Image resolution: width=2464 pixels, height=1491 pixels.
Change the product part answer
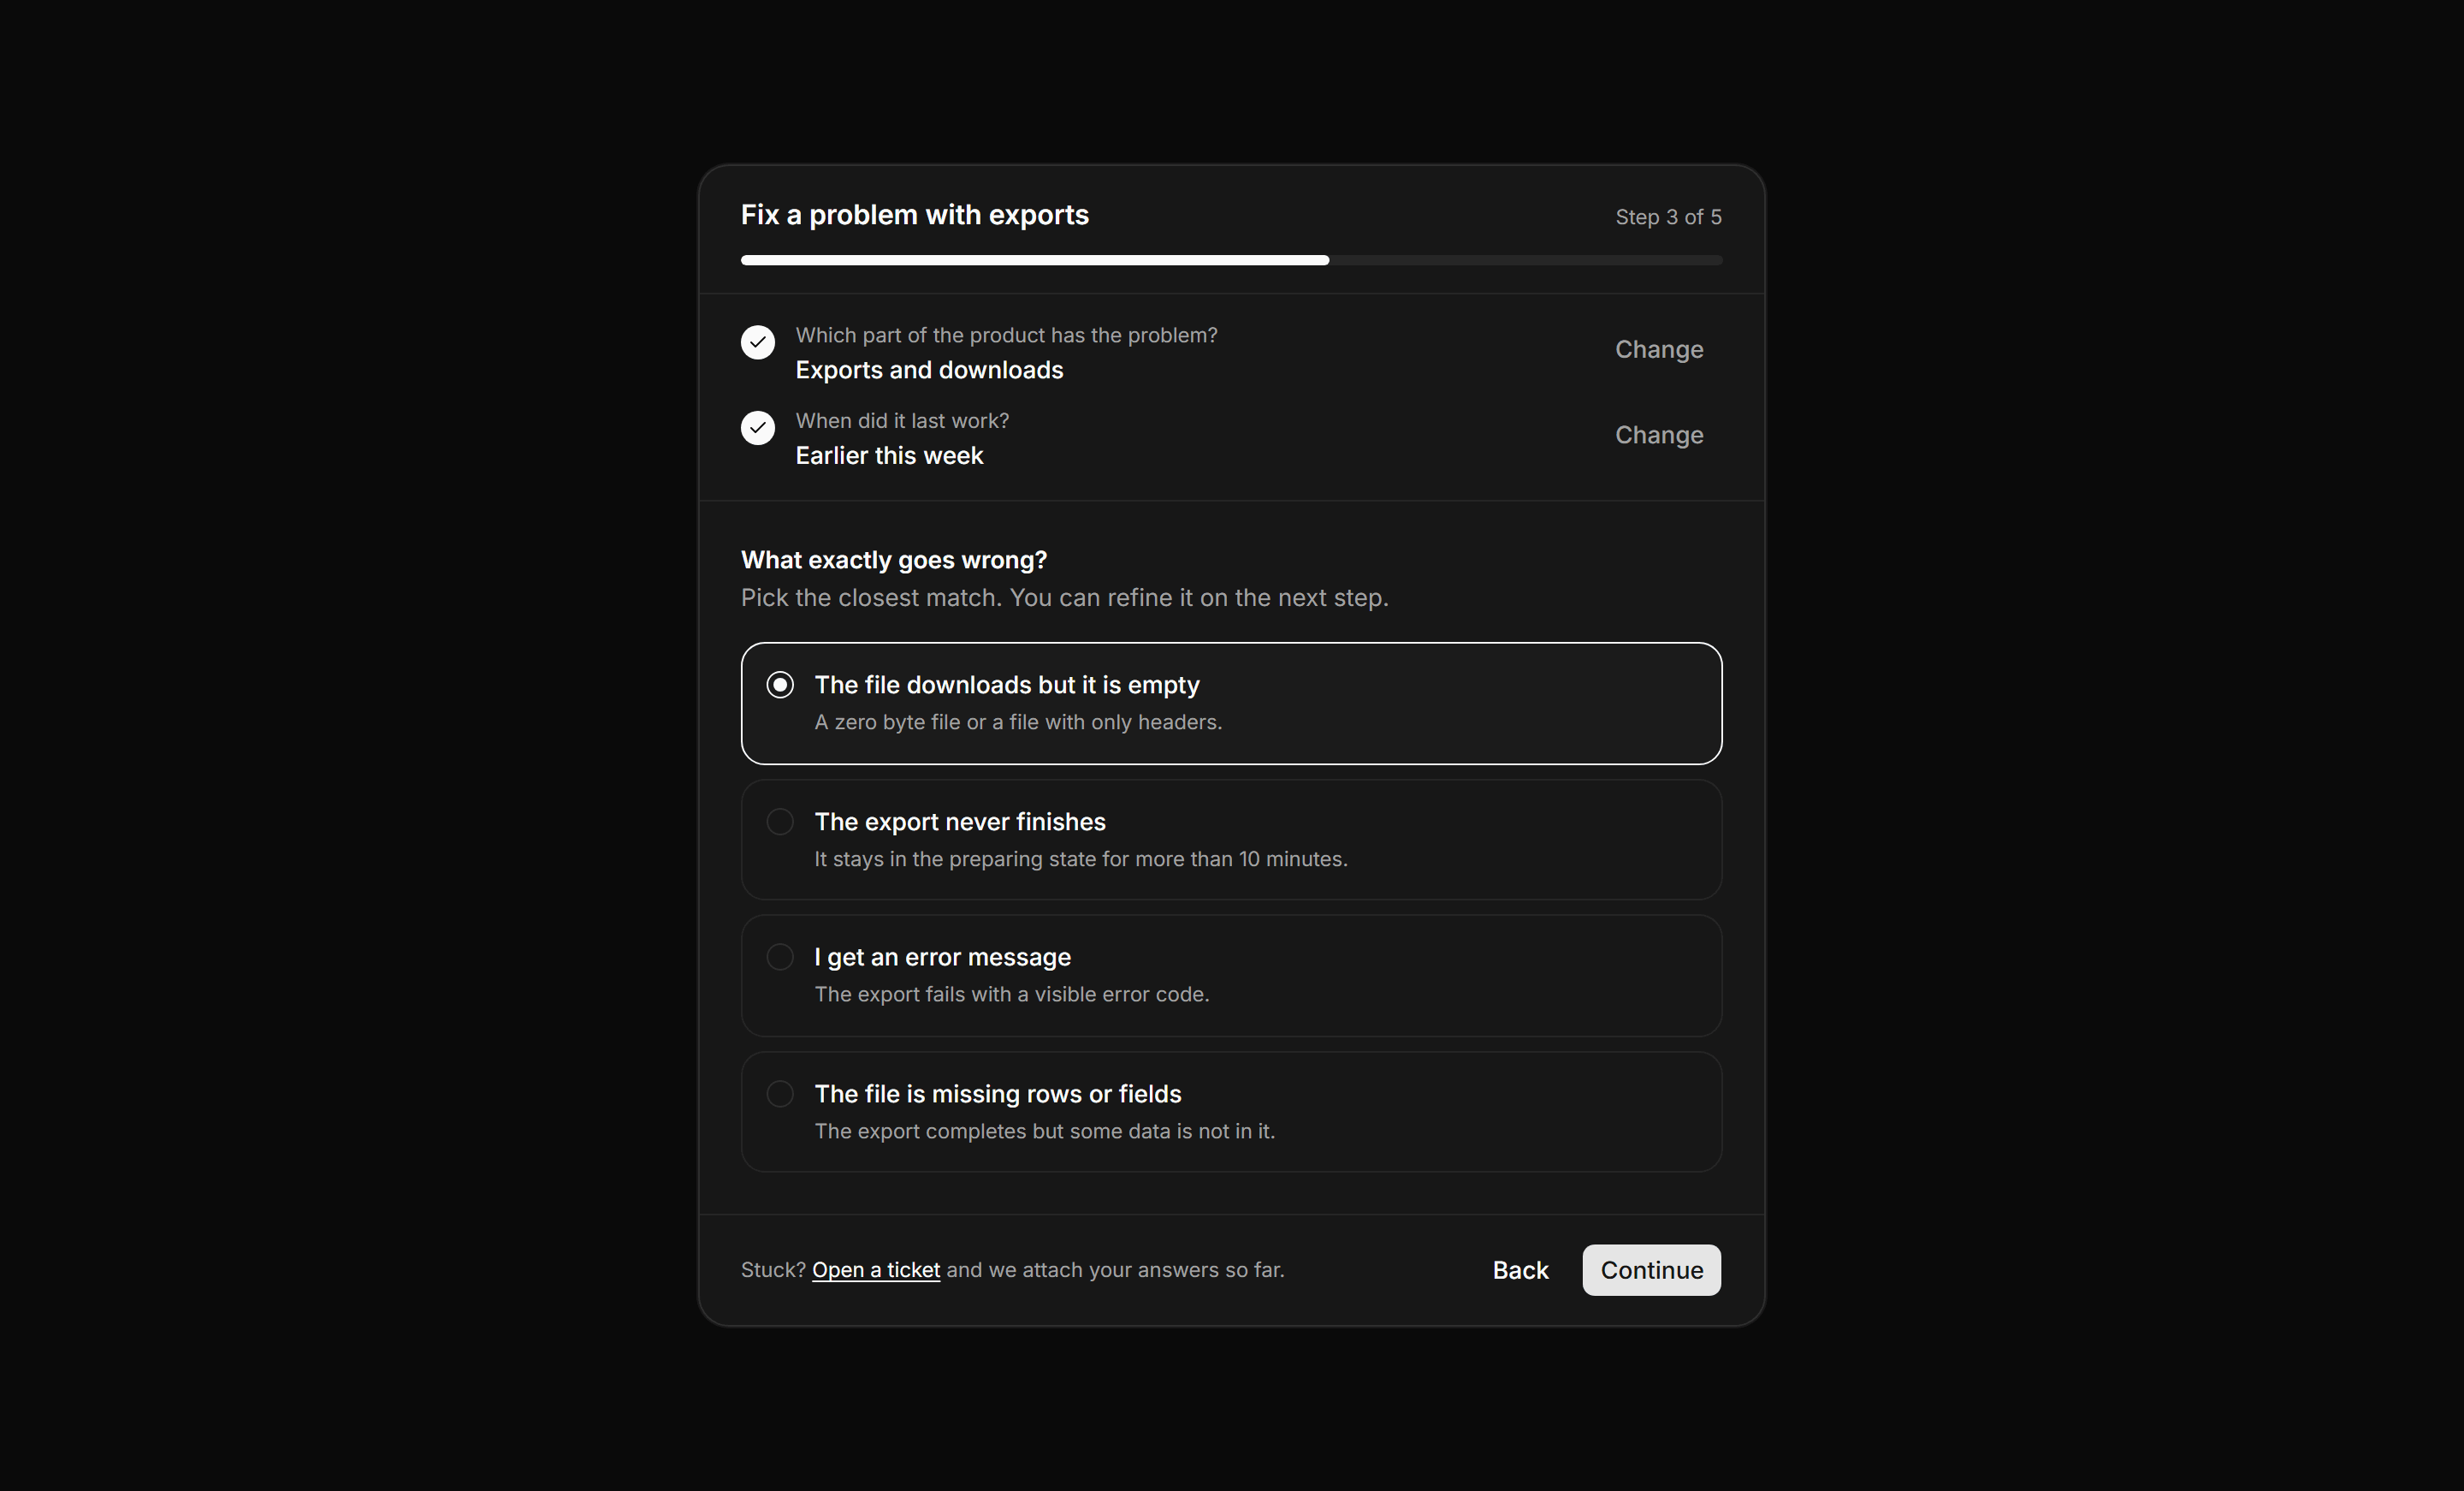point(1659,349)
